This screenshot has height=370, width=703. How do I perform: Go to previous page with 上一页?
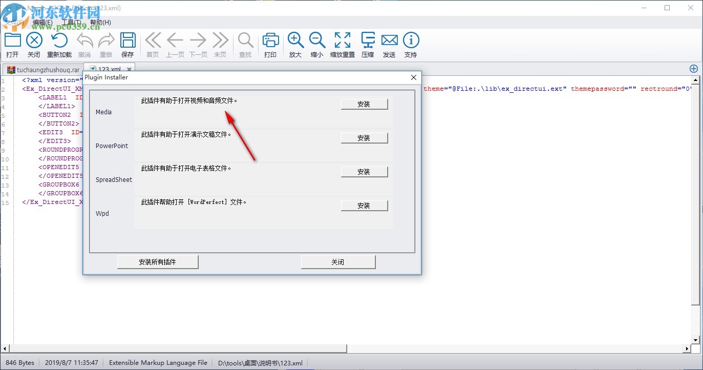pyautogui.click(x=175, y=40)
